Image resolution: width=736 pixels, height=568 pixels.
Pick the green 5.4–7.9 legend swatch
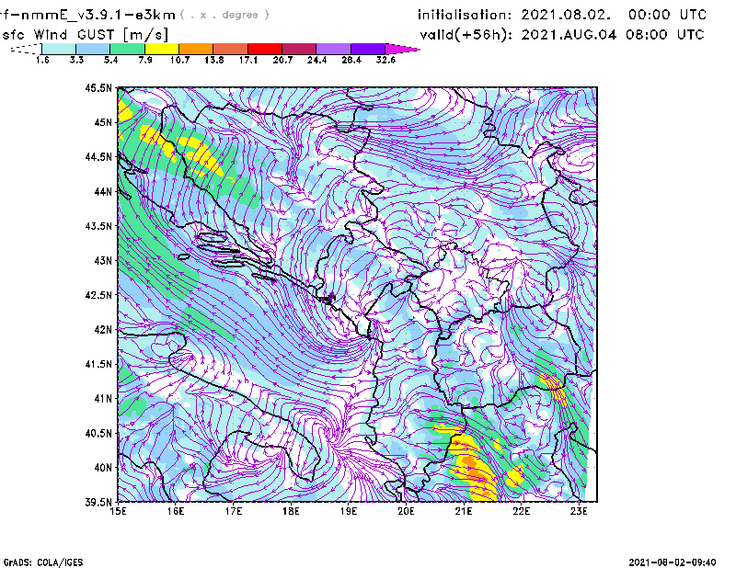pos(127,49)
